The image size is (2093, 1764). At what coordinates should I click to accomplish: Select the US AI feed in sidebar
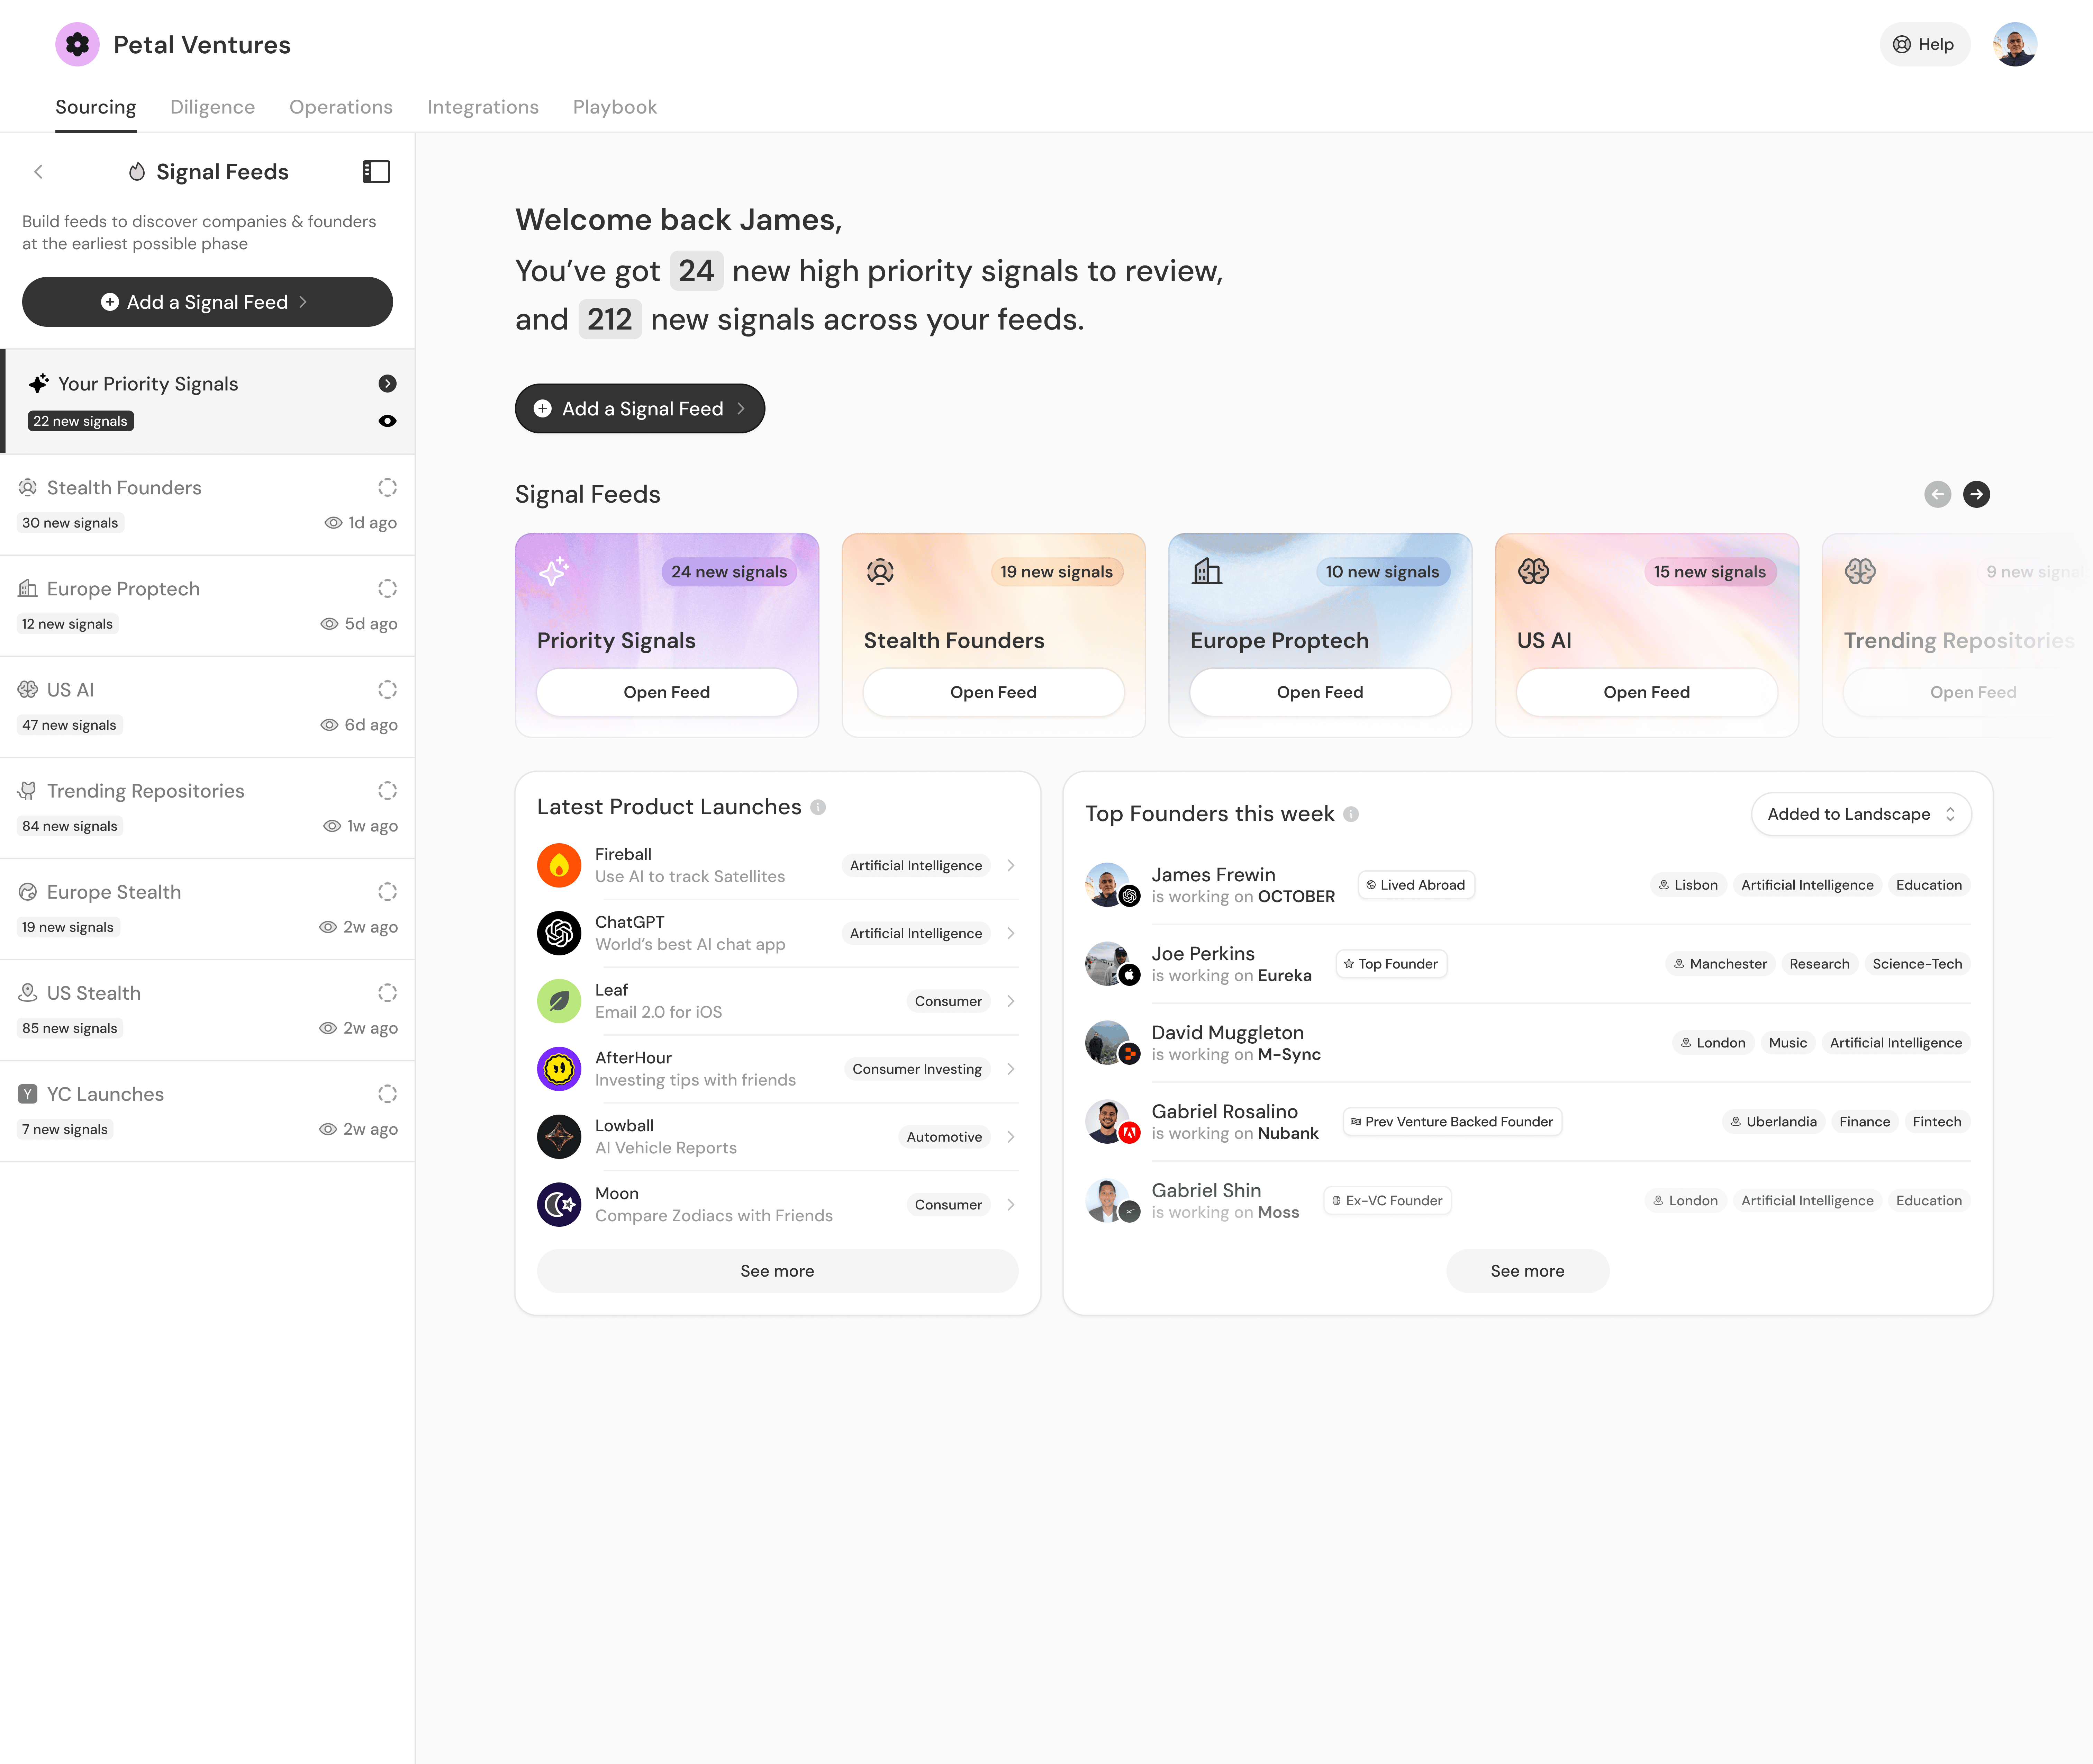[70, 690]
